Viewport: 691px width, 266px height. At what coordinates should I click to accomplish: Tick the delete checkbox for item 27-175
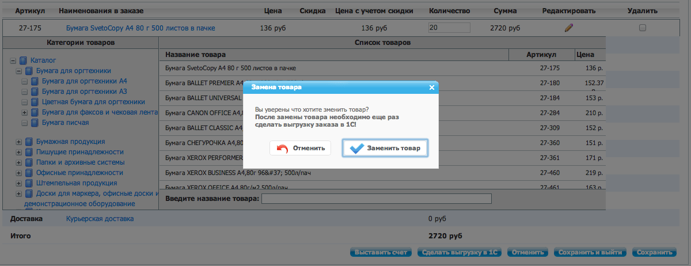pos(643,28)
